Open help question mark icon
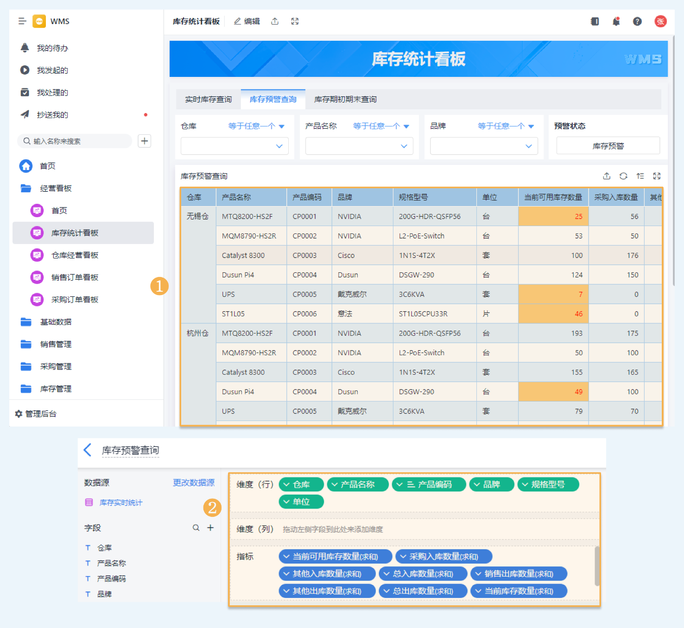Viewport: 684px width, 628px height. [637, 21]
